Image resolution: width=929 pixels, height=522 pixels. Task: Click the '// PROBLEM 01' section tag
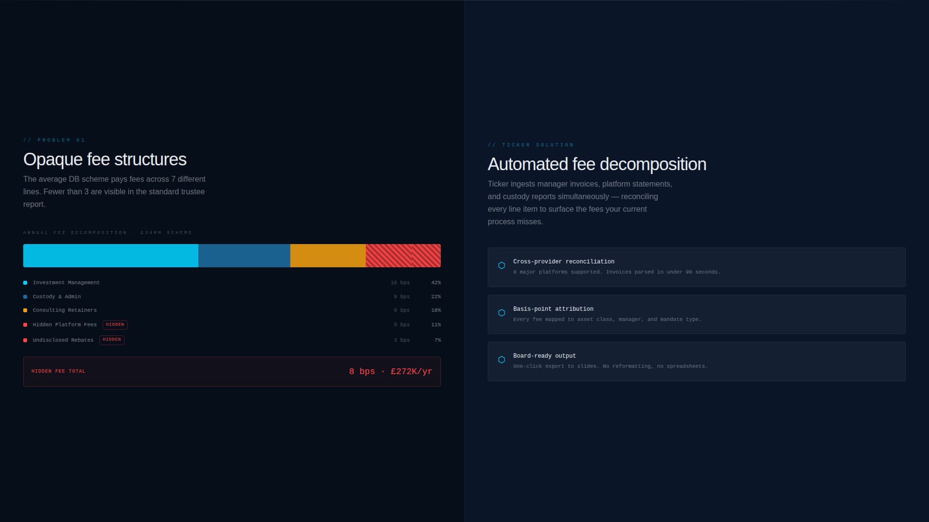click(54, 140)
